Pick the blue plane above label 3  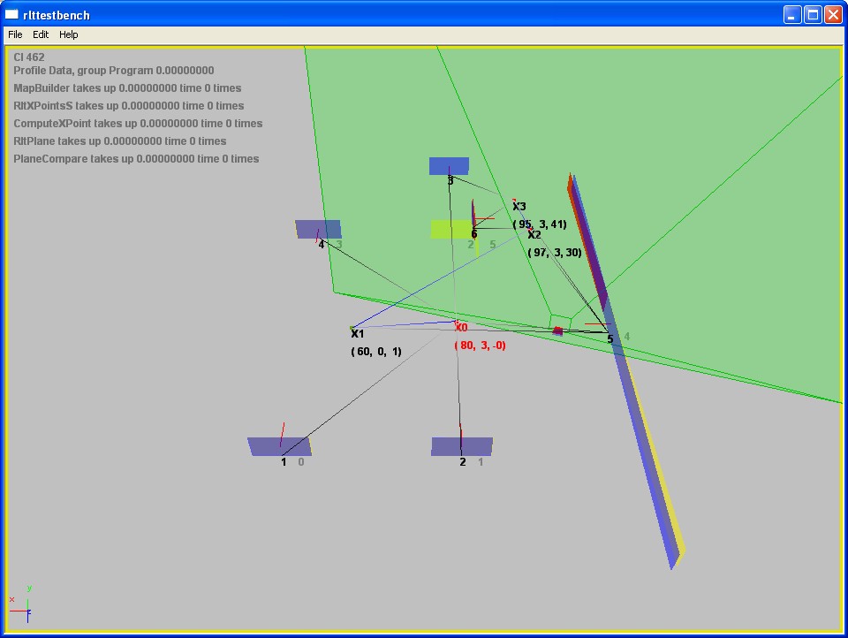point(449,166)
